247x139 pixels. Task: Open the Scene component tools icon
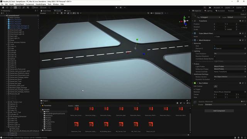[148, 13]
